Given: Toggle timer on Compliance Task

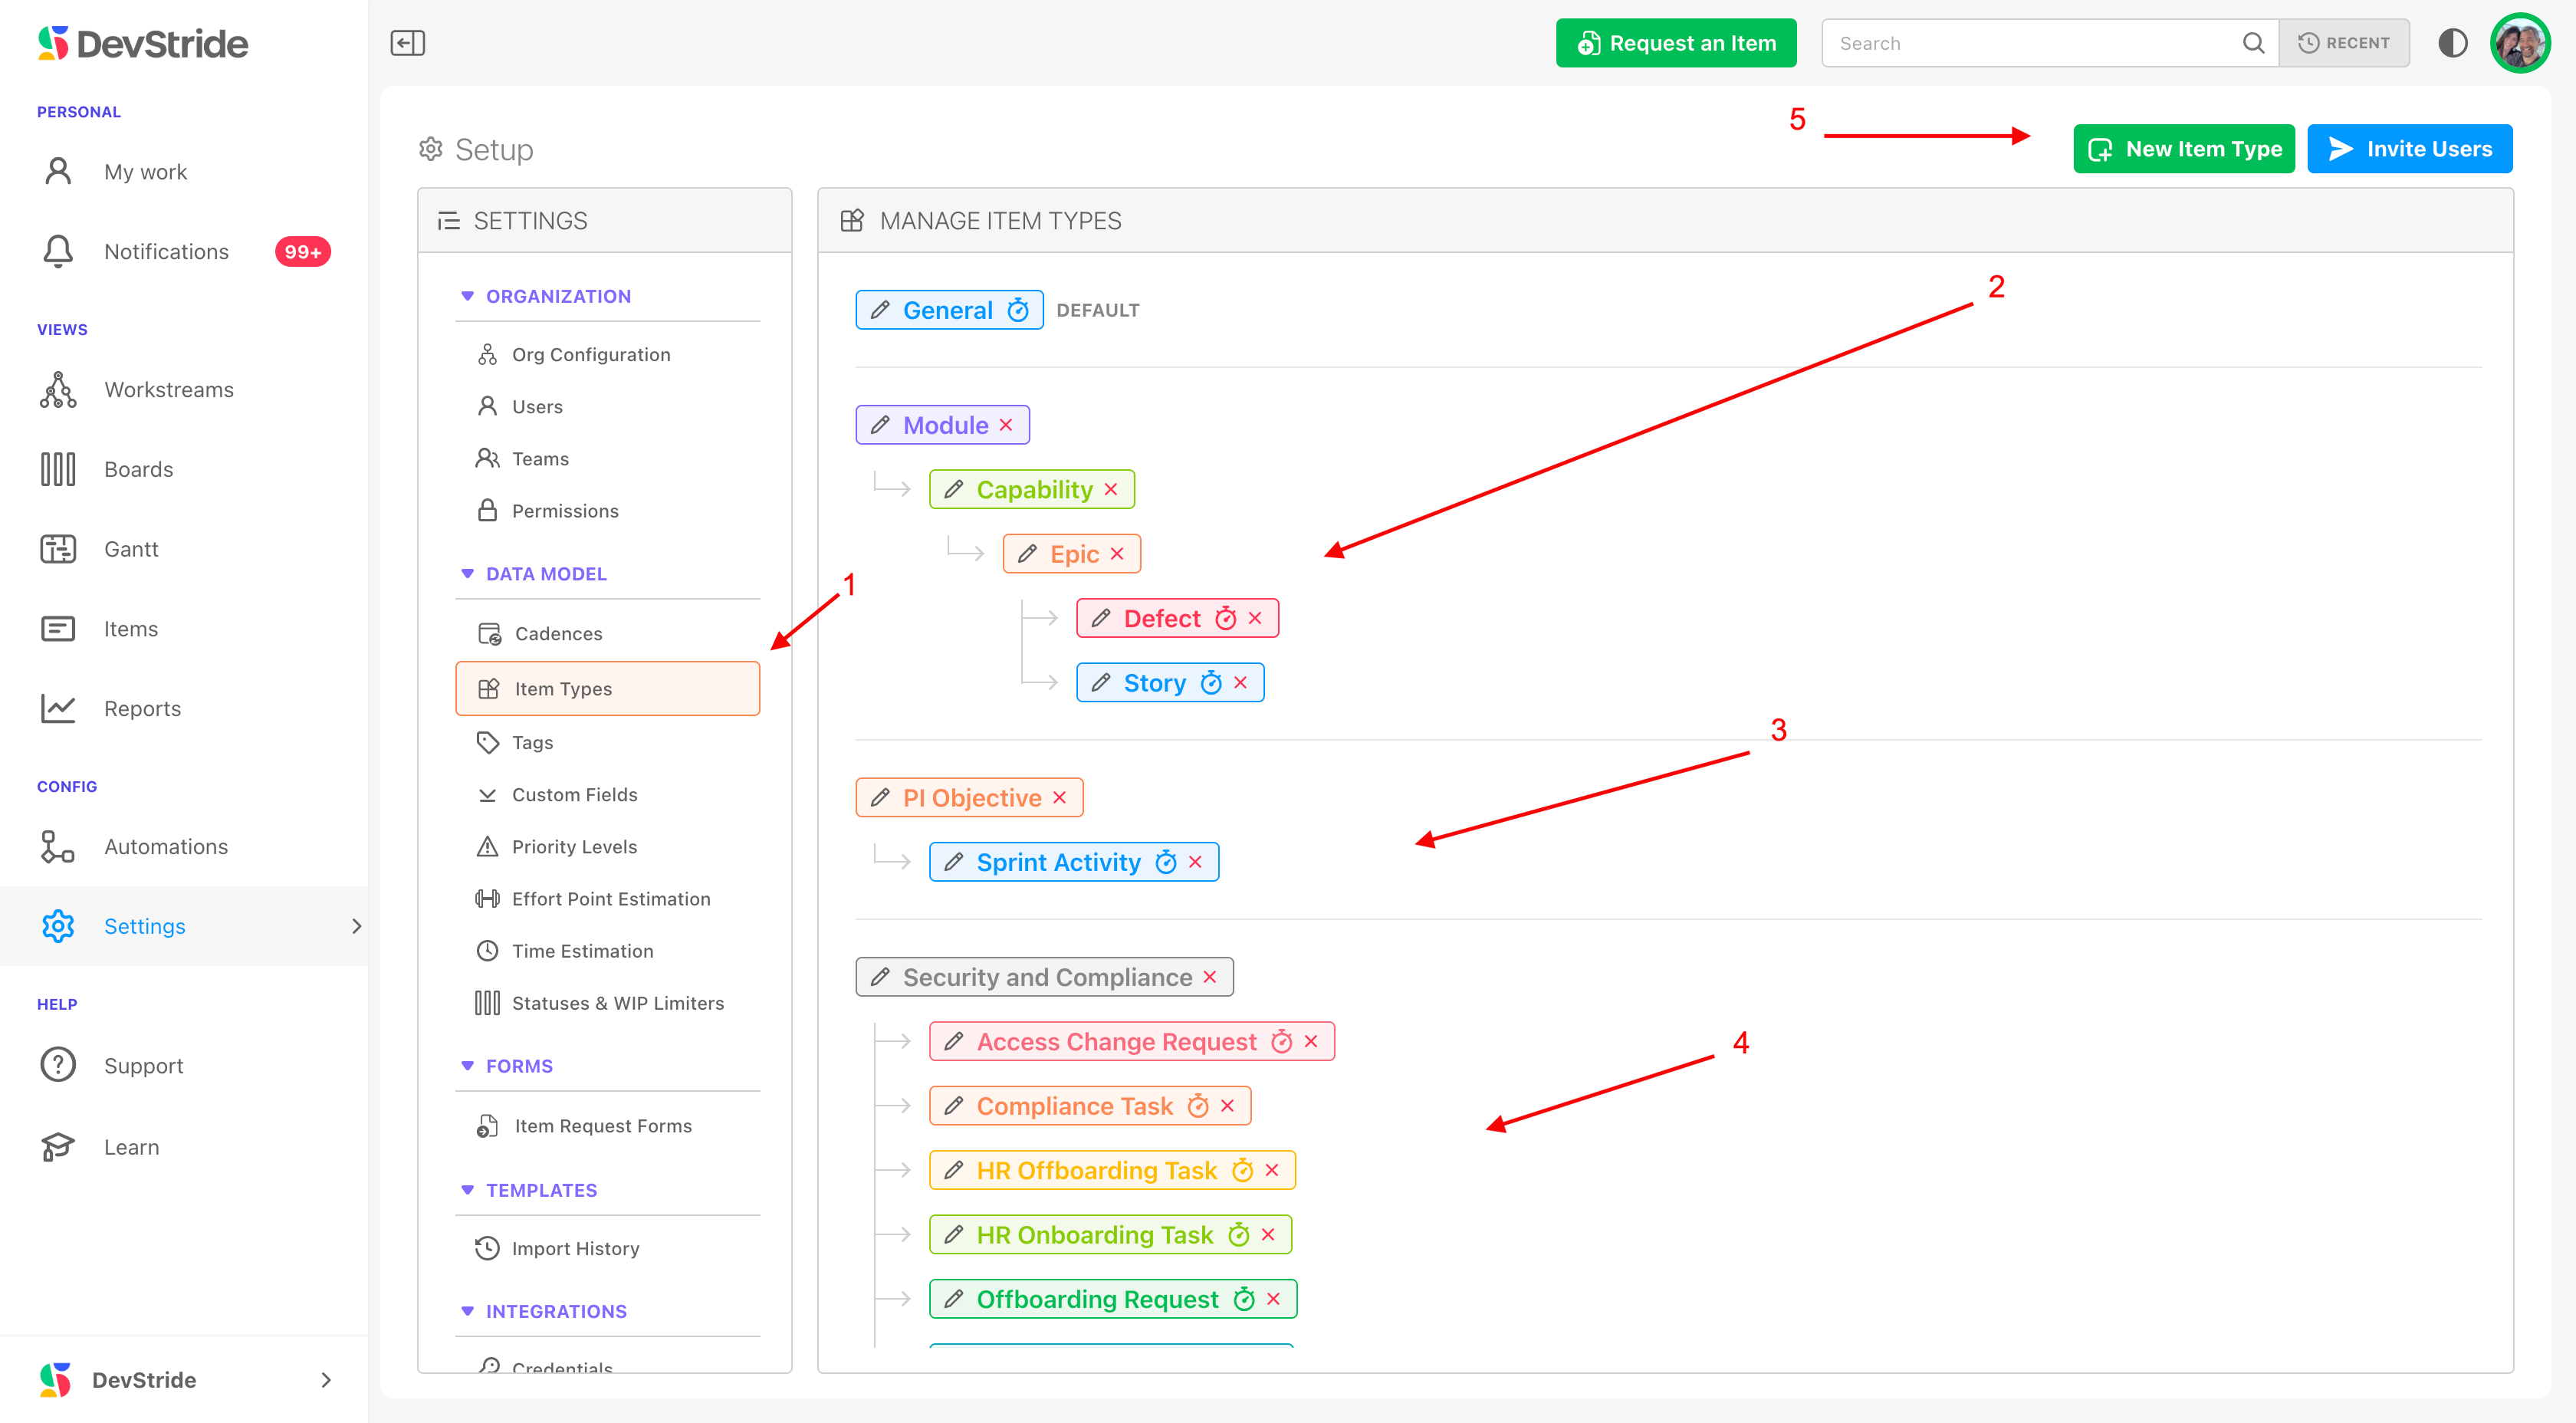Looking at the screenshot, I should tap(1197, 1106).
